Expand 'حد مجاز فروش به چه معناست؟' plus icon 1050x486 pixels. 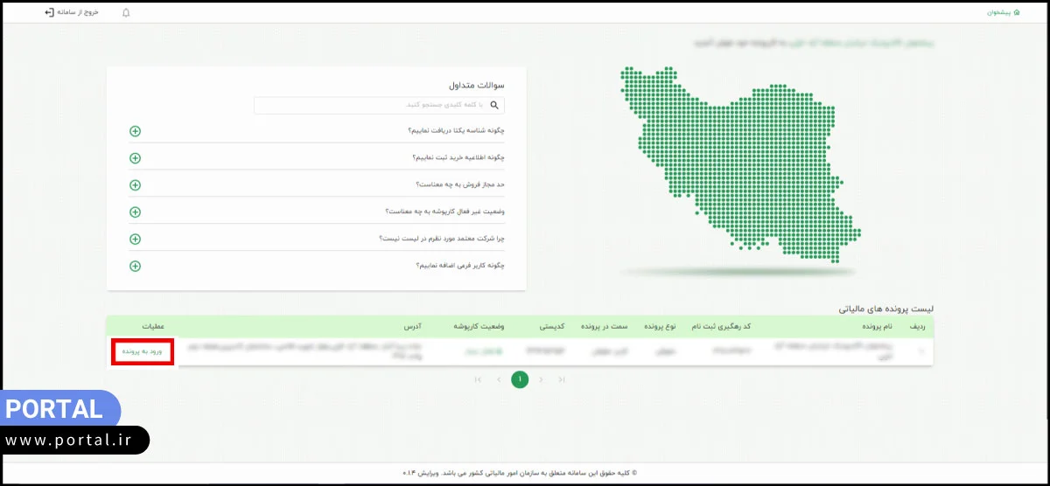coord(135,185)
